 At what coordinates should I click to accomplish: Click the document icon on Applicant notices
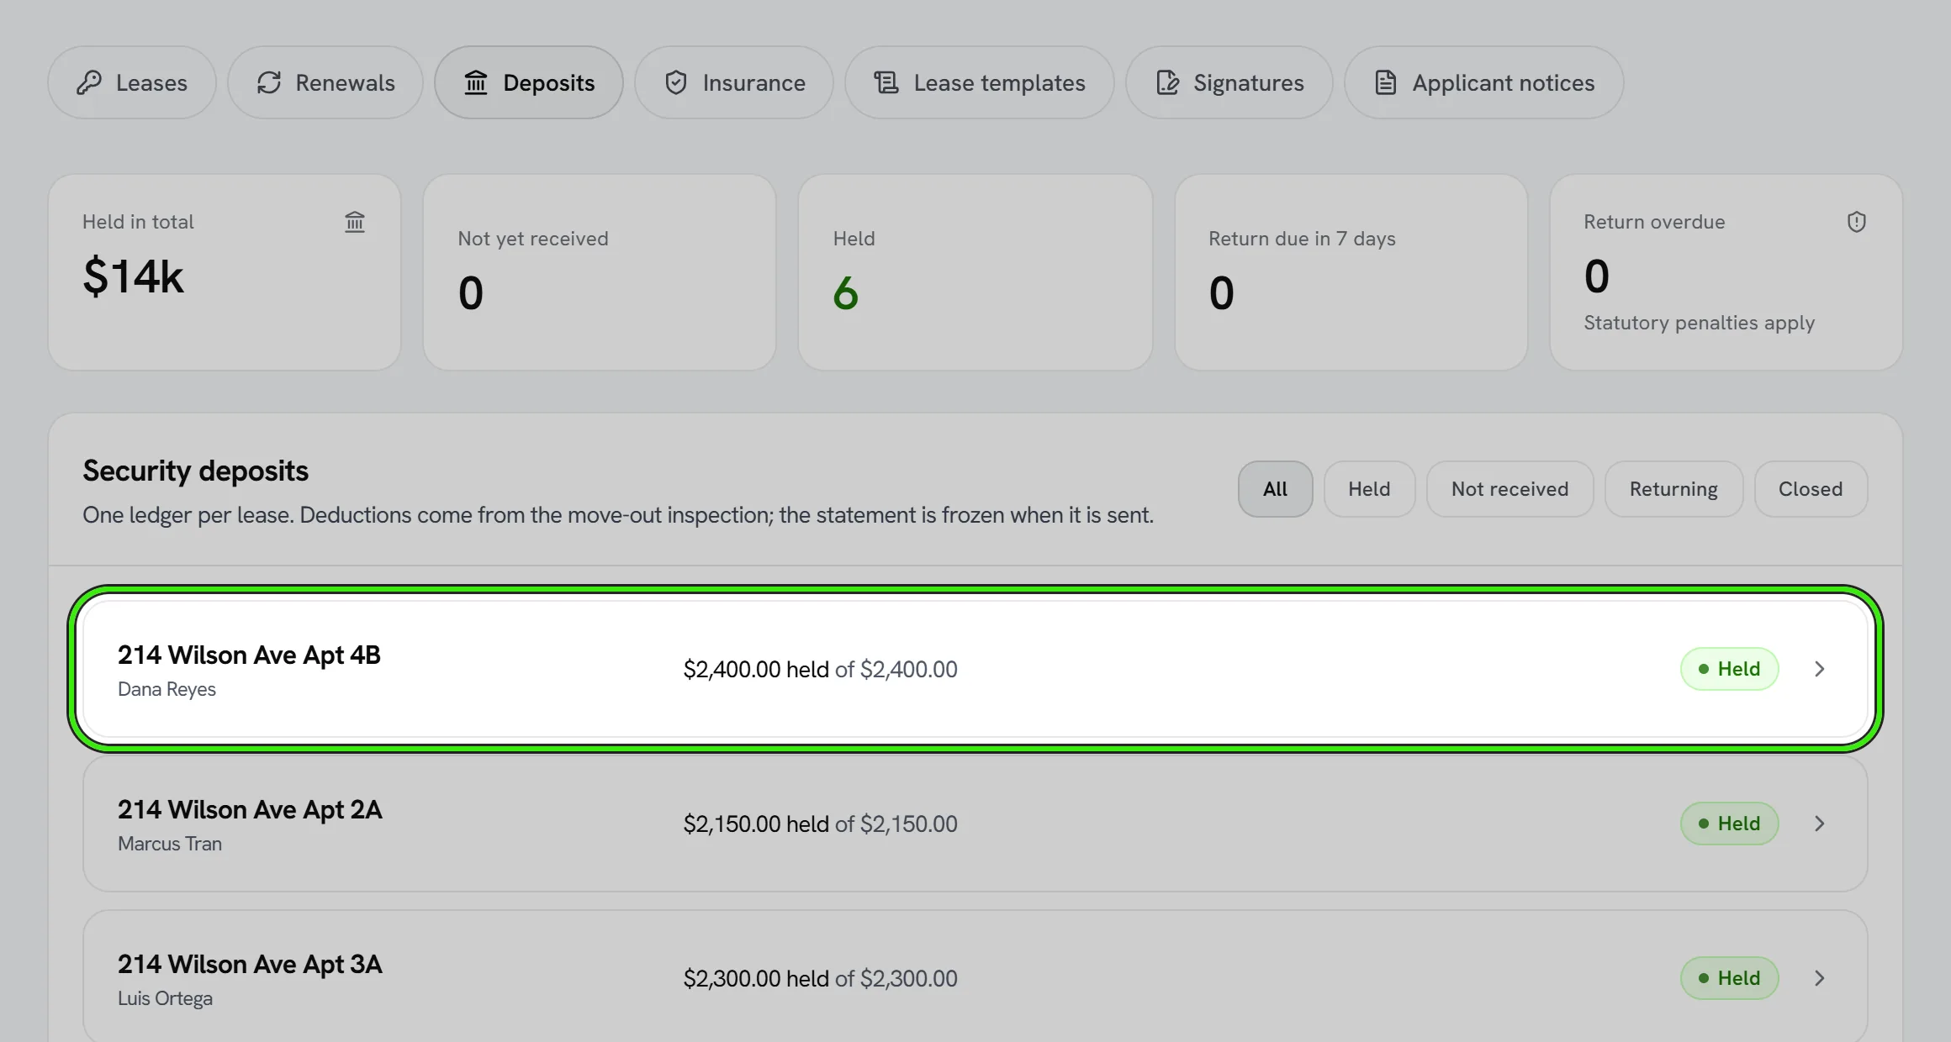coord(1385,82)
